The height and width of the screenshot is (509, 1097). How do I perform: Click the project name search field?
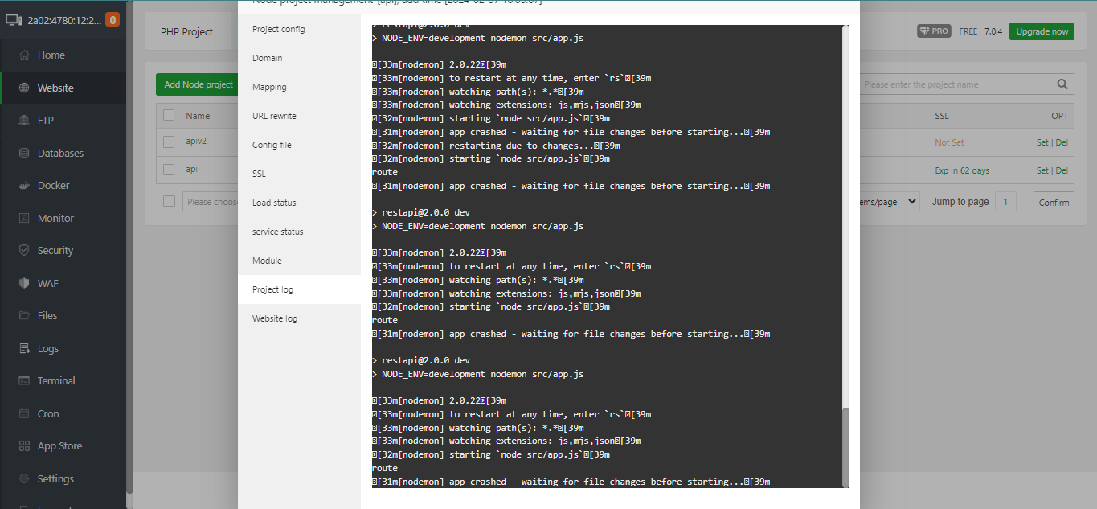(956, 84)
